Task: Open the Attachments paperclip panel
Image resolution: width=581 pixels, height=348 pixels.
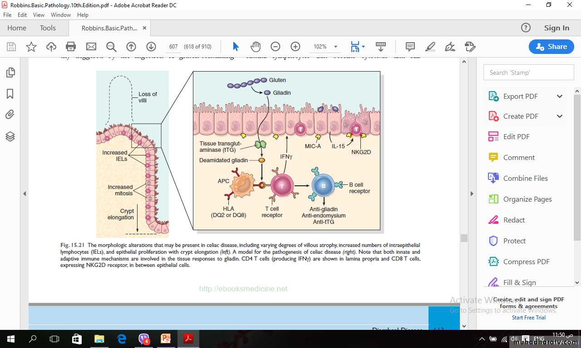Action: 10,115
